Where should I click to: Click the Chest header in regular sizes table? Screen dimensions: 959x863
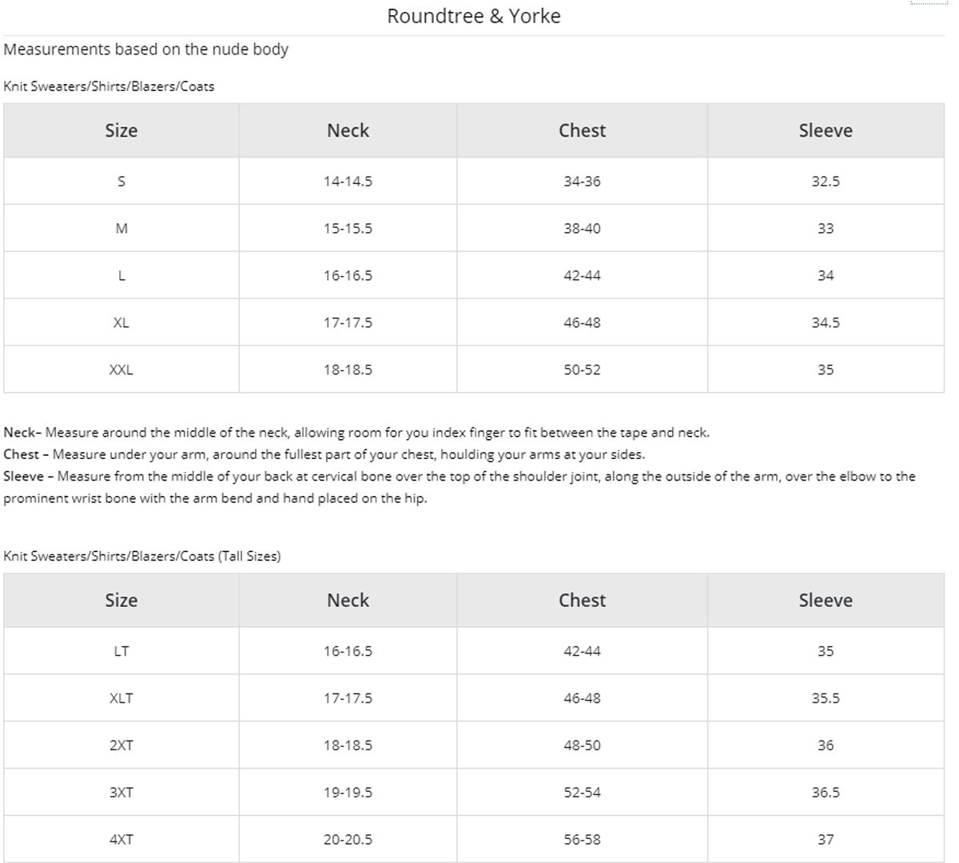(582, 130)
